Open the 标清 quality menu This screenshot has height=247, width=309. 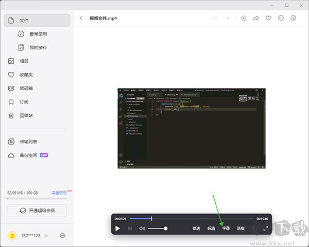[x=211, y=228]
